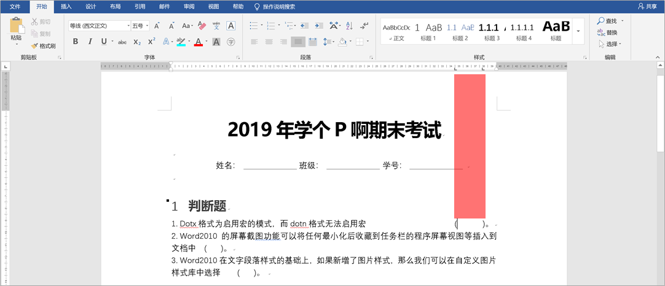The height and width of the screenshot is (286, 665).
Task: Click the 共享 (Share) button
Action: tap(648, 6)
